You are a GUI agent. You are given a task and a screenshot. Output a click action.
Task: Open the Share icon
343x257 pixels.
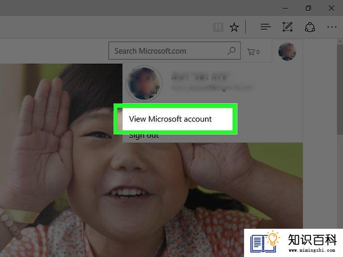(x=310, y=27)
